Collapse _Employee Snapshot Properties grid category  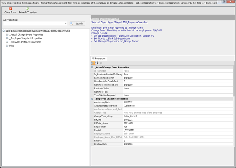click(92, 99)
